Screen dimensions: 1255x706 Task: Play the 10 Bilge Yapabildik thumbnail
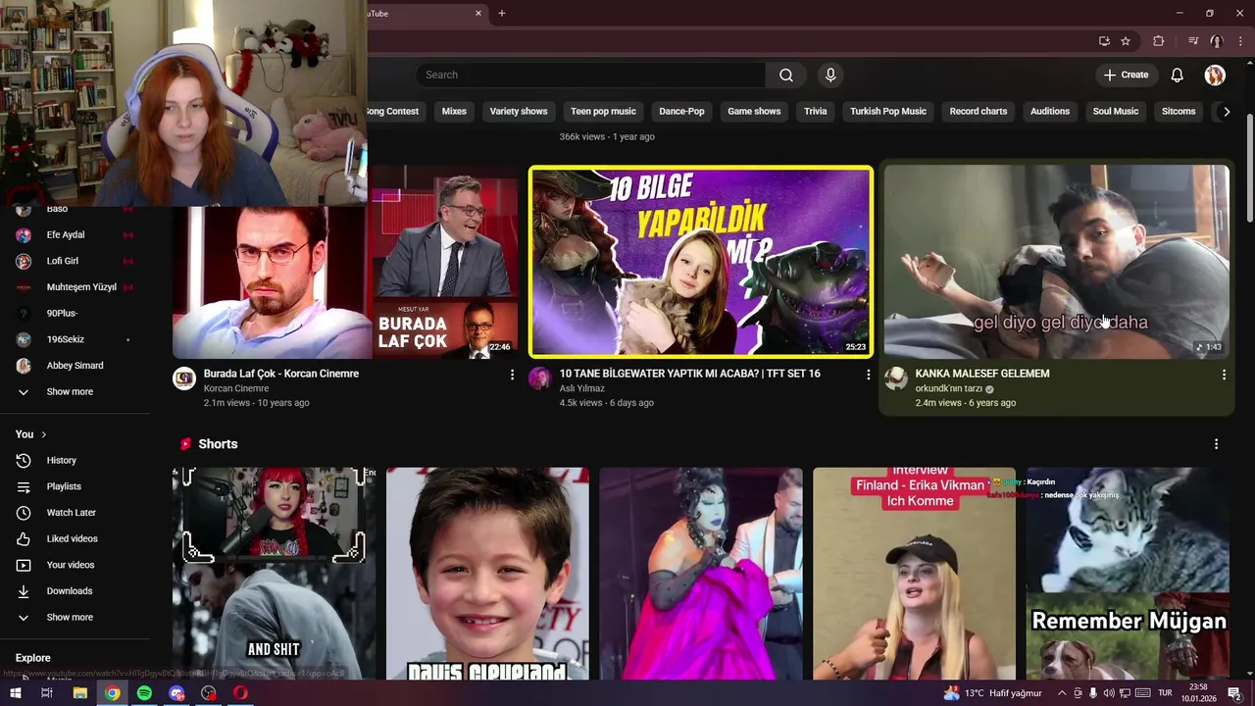point(700,261)
